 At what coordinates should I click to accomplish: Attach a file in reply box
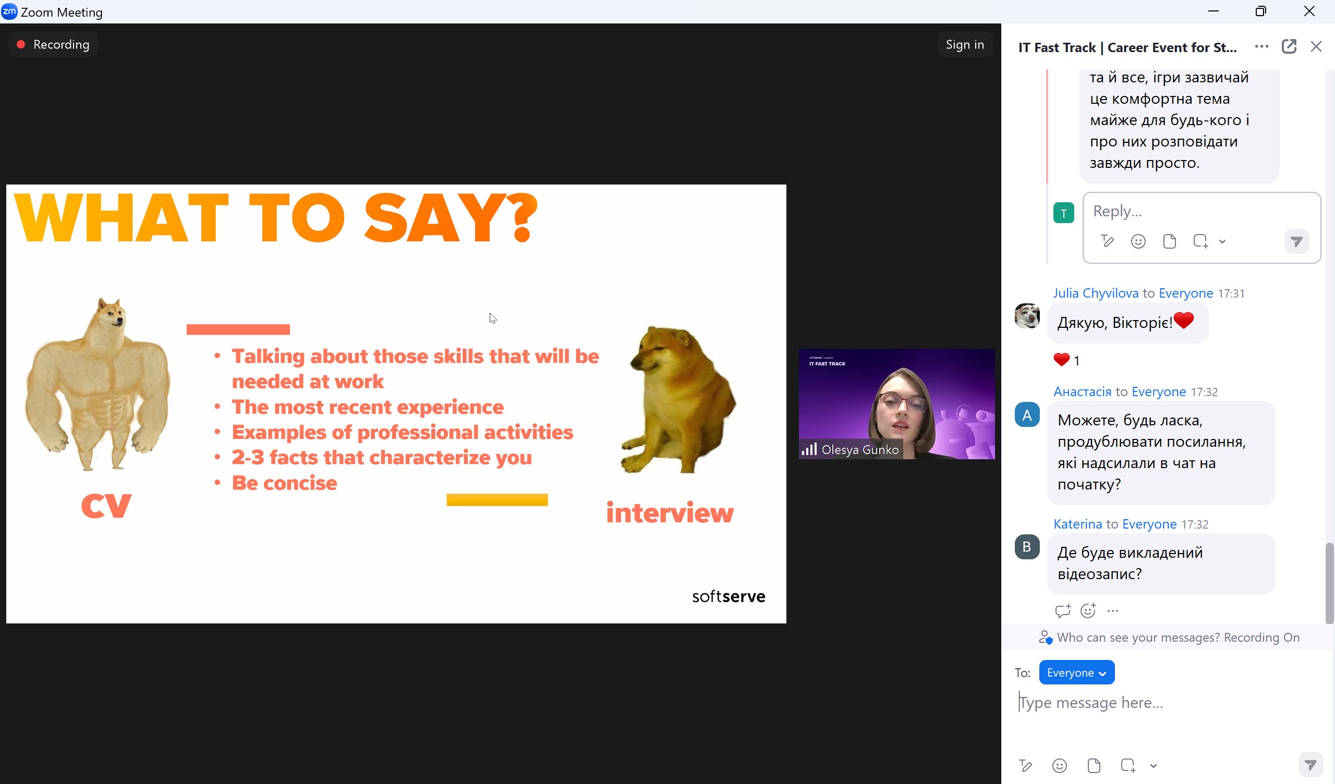[x=1169, y=241]
